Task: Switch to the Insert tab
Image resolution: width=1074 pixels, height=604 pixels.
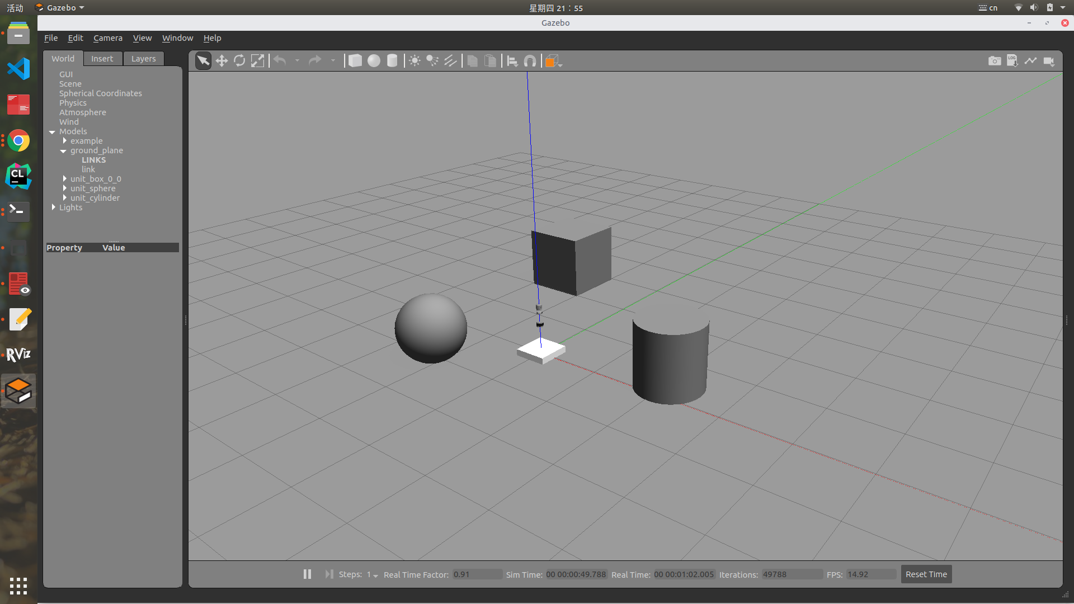Action: click(102, 59)
